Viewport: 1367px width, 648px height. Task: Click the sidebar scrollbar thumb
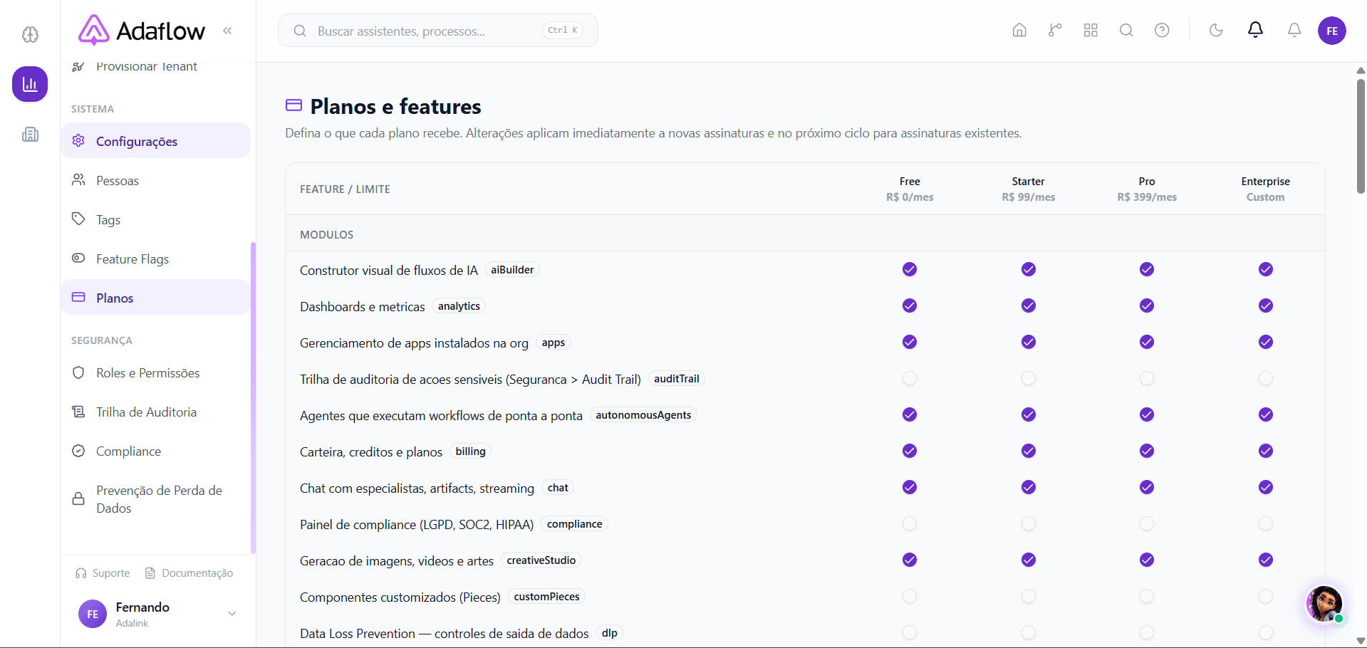click(x=253, y=397)
